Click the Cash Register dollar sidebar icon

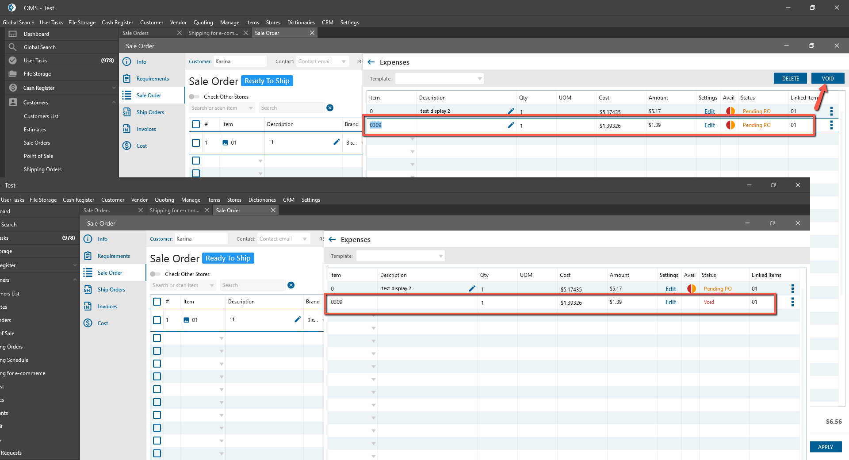click(13, 88)
